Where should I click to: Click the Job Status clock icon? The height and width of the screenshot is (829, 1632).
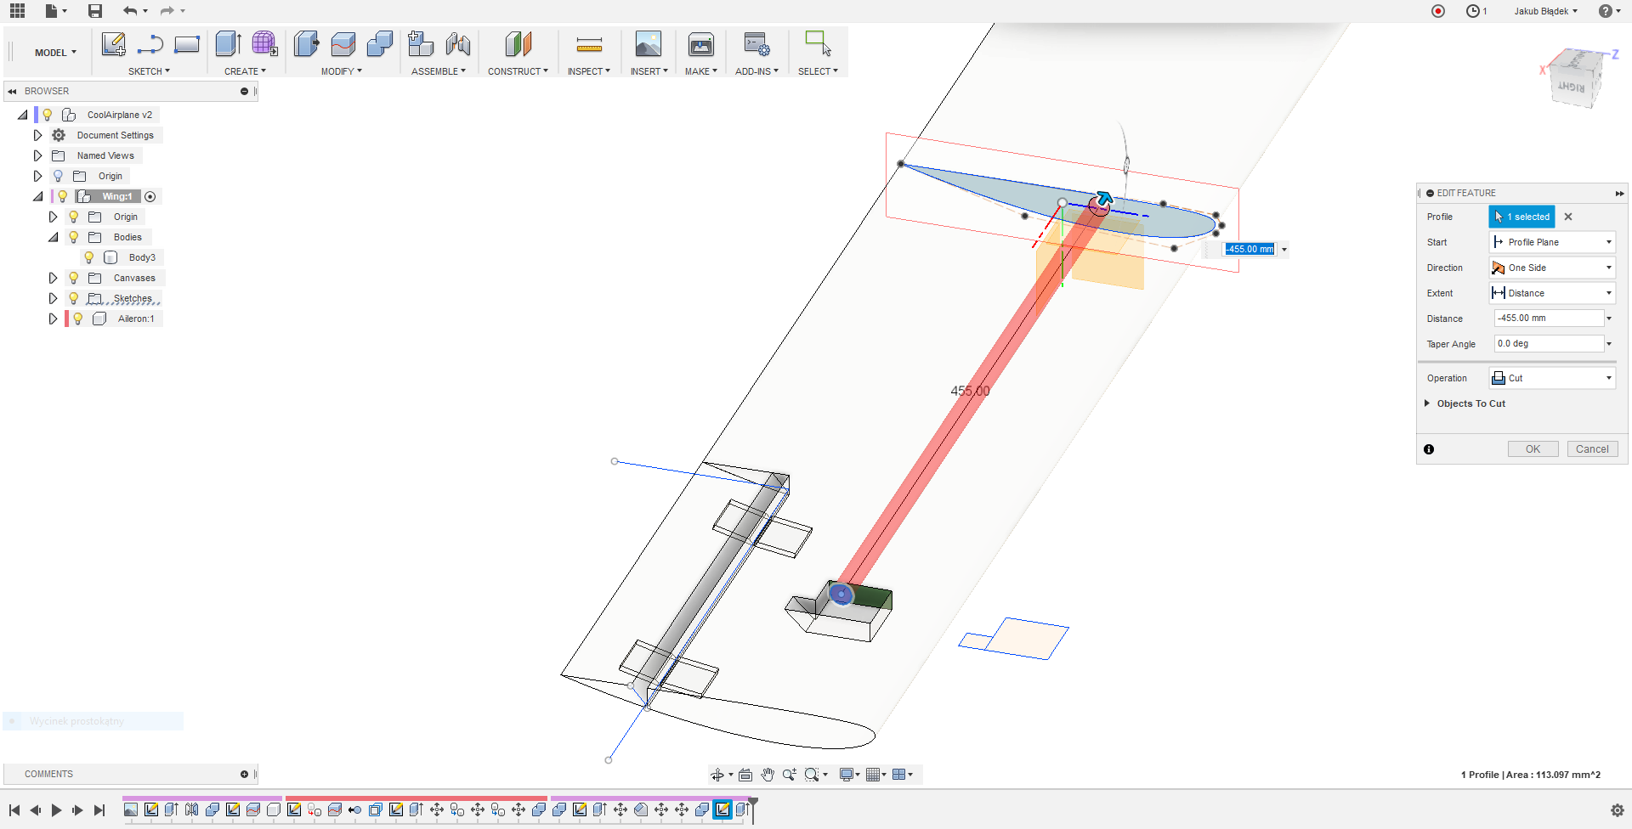pyautogui.click(x=1473, y=11)
